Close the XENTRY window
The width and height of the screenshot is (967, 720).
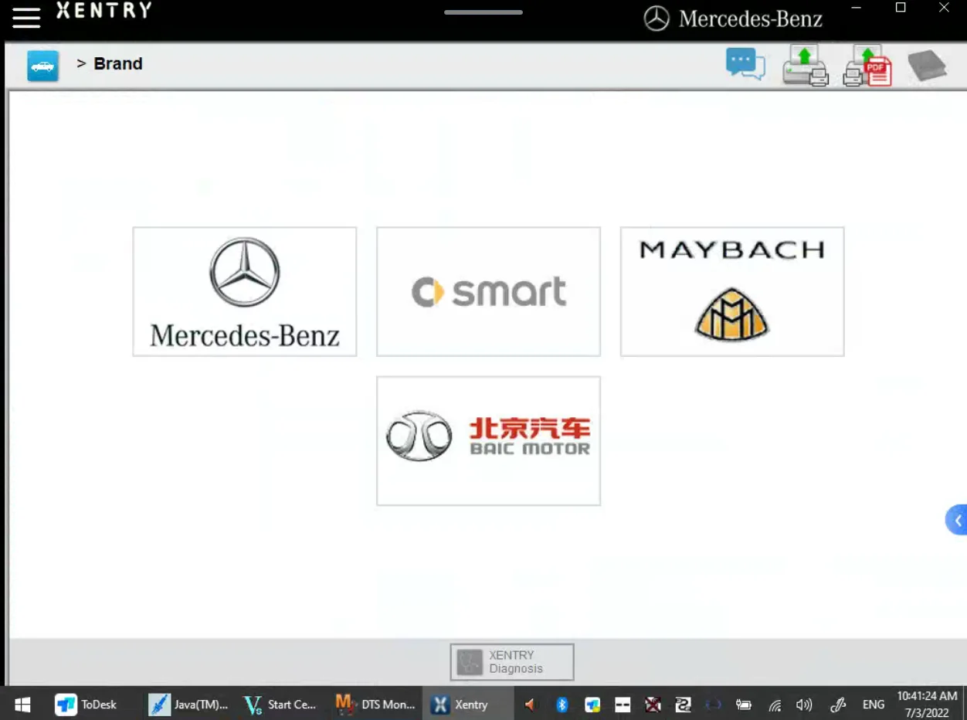click(944, 8)
